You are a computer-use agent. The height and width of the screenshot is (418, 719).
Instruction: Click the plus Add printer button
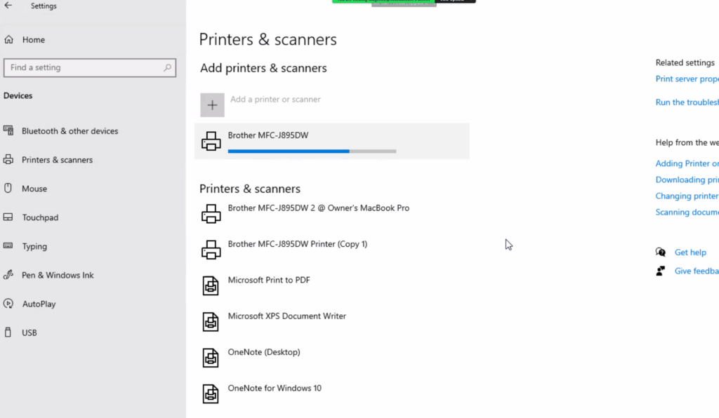coord(212,105)
